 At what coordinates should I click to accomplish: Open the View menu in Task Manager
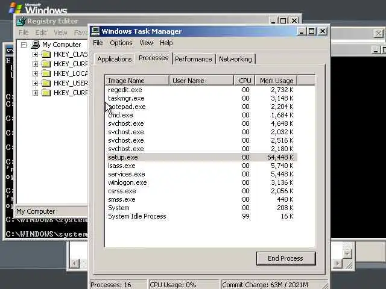coord(146,43)
